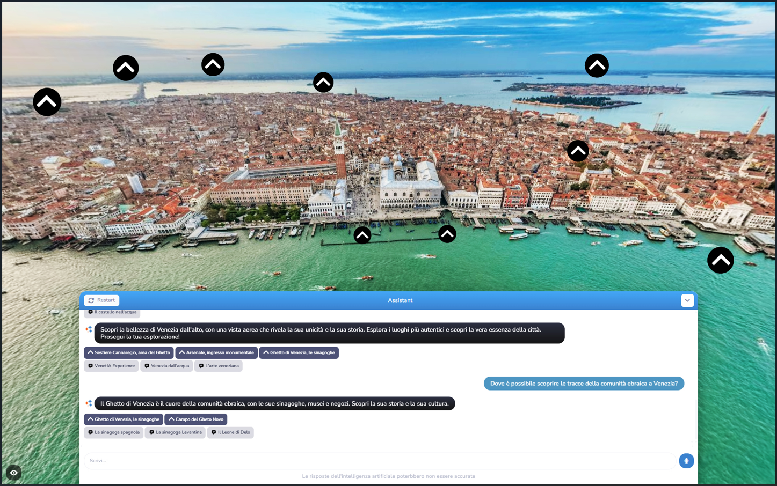777x486 pixels.
Task: Go to Campo del Gheto Novo
Action: click(196, 419)
